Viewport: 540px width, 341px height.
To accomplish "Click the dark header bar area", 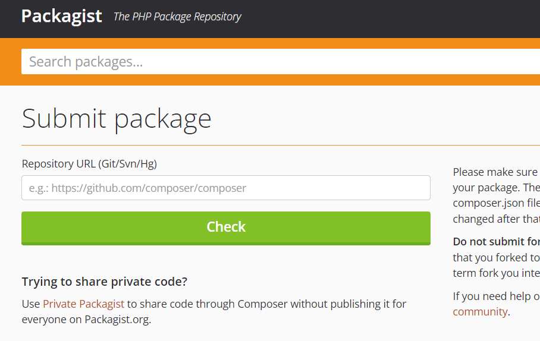I will click(x=379, y=19).
